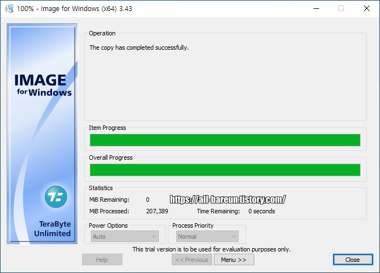The height and width of the screenshot is (273, 380).
Task: Click the MiB Processed value 207,389
Action: [157, 211]
